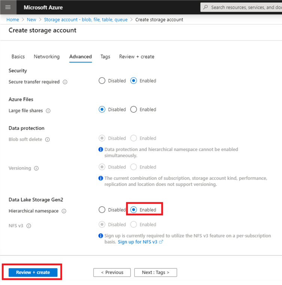The width and height of the screenshot is (282, 285).
Task: Click the Data protection section heading
Action: click(27, 128)
